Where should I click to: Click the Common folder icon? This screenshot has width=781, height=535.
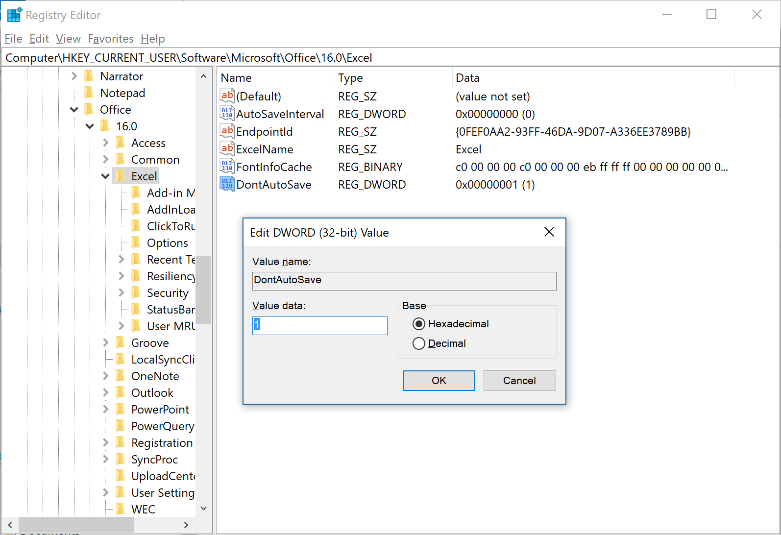[121, 159]
